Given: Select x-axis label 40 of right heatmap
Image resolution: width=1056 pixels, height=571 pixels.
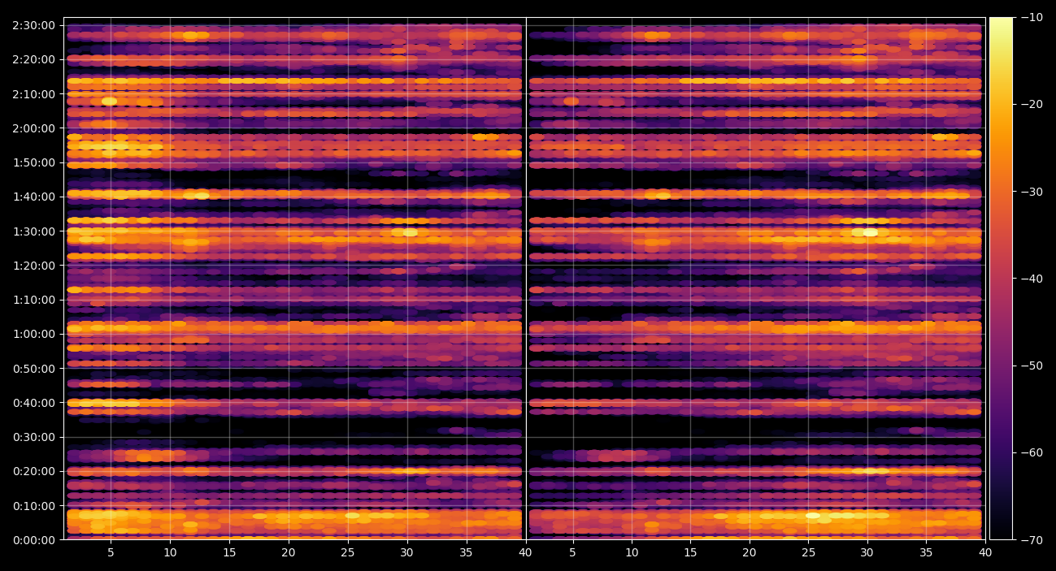Looking at the screenshot, I should point(985,553).
